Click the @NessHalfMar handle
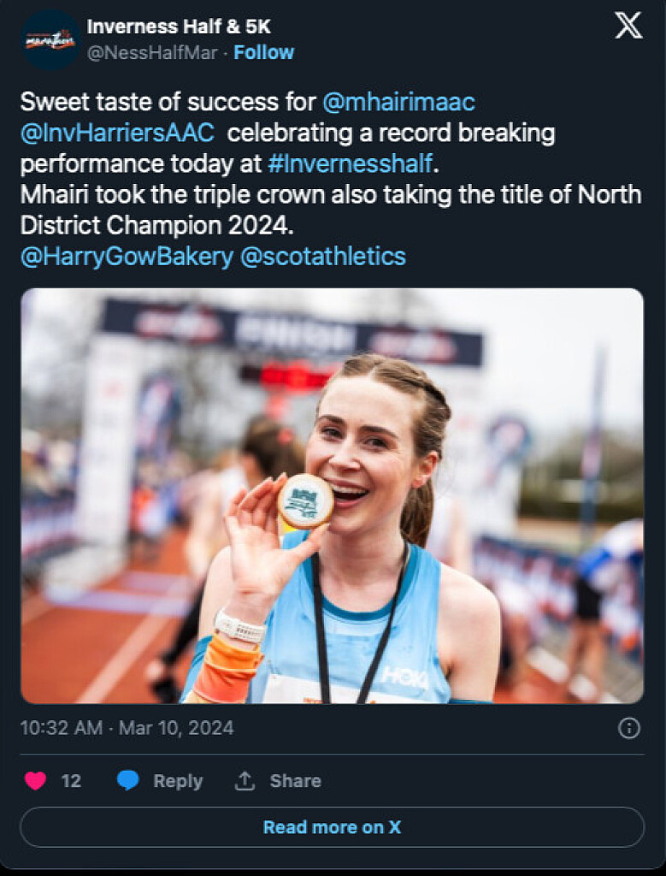Screen dimensions: 666x876 150,53
